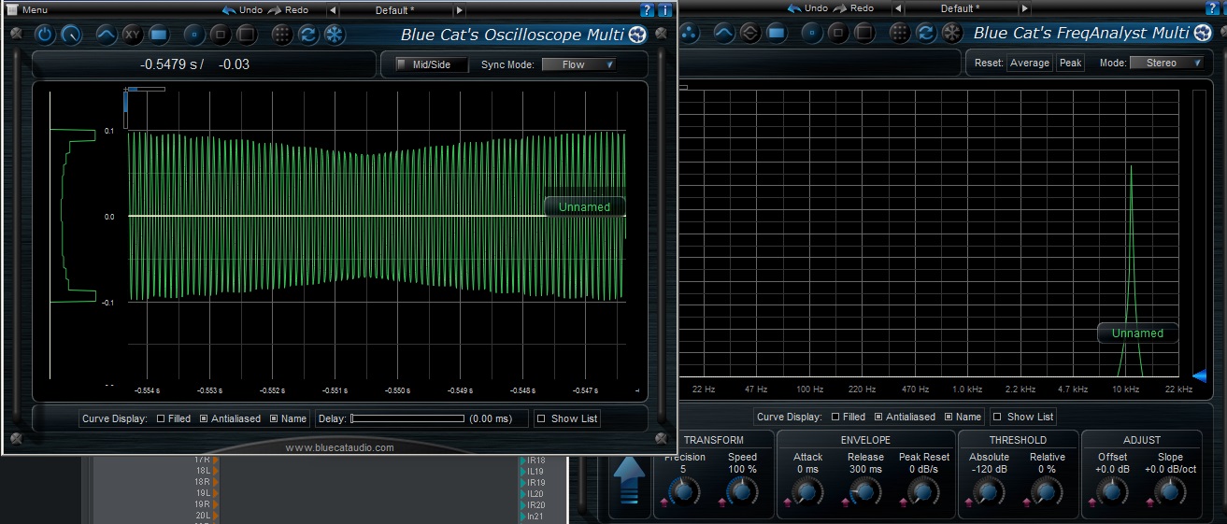1227x524 pixels.
Task: Open the Default preset name in Oscilloscope
Action: [x=395, y=10]
